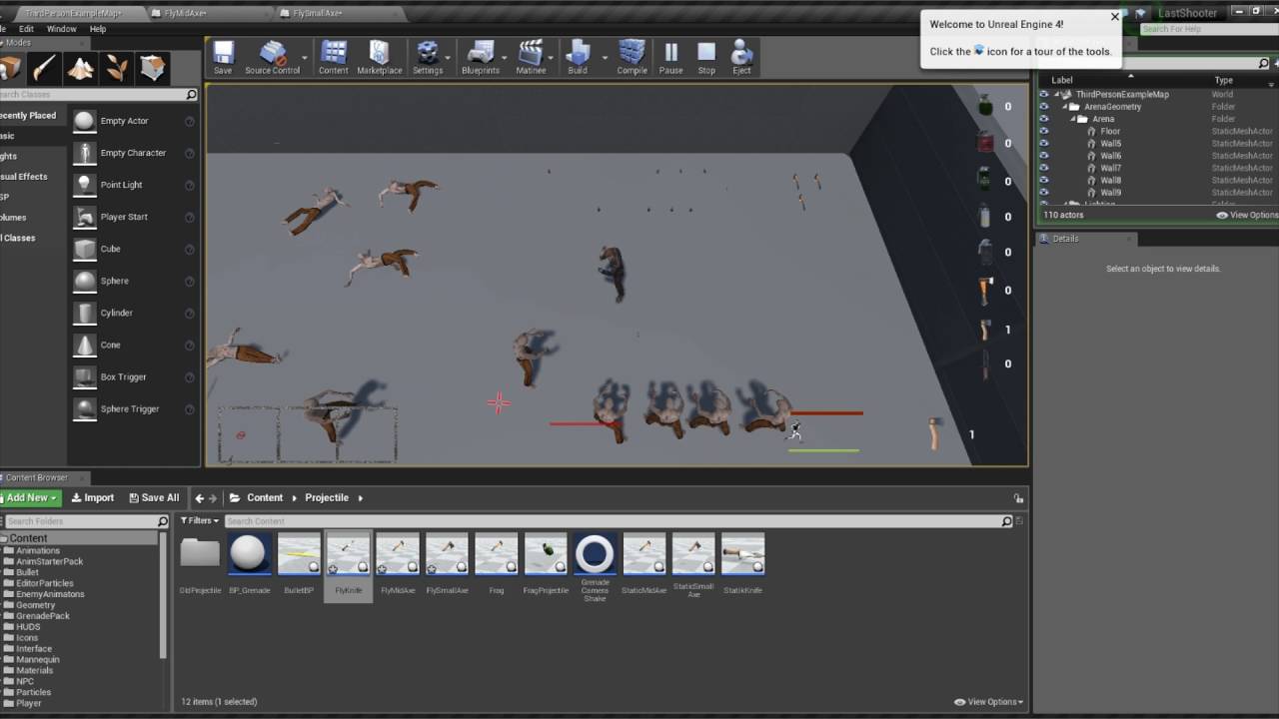This screenshot has width=1279, height=719.
Task: Open Matinee dropdown arrow
Action: (x=553, y=58)
